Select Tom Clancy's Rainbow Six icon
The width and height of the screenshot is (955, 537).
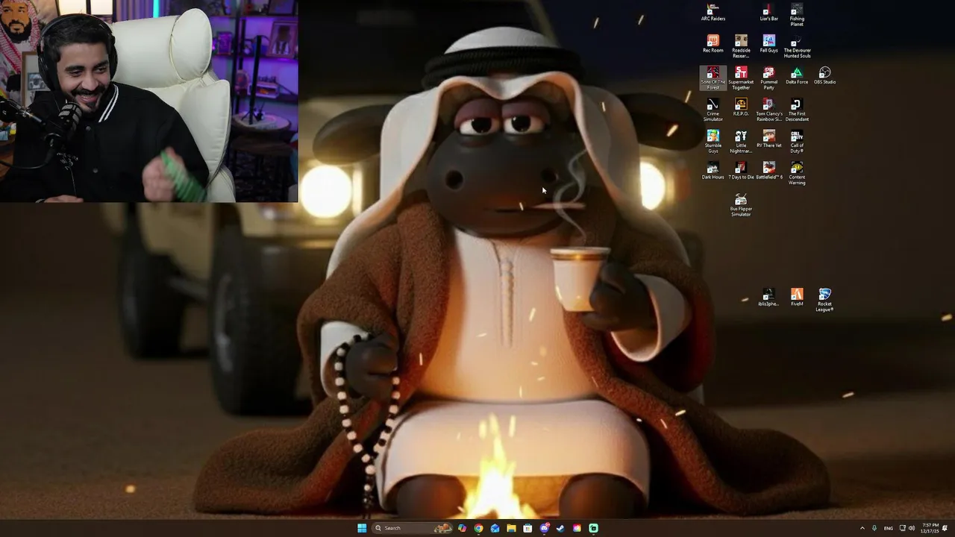coord(768,110)
